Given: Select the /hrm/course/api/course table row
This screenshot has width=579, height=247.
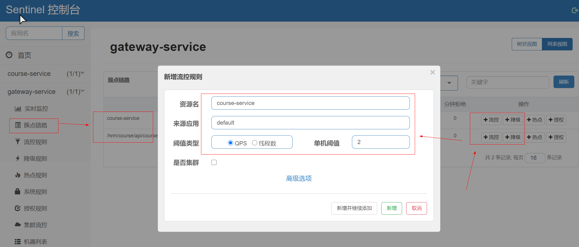Looking at the screenshot, I should pos(341,138).
